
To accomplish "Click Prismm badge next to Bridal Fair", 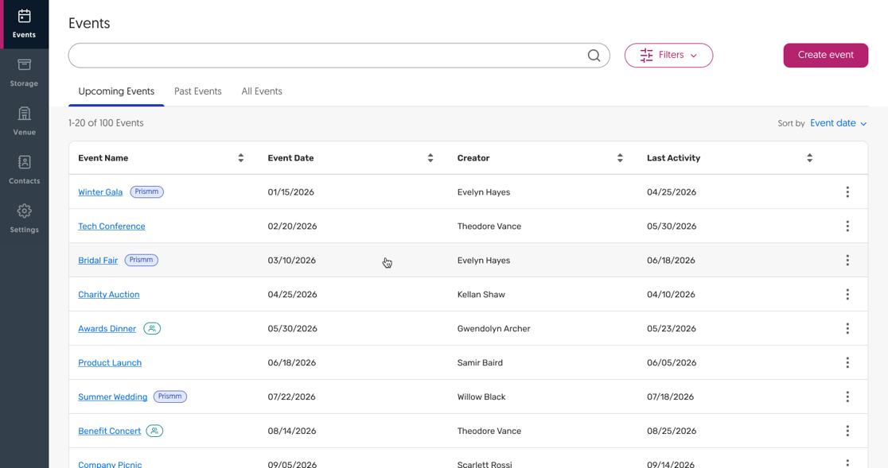I will coord(141,260).
